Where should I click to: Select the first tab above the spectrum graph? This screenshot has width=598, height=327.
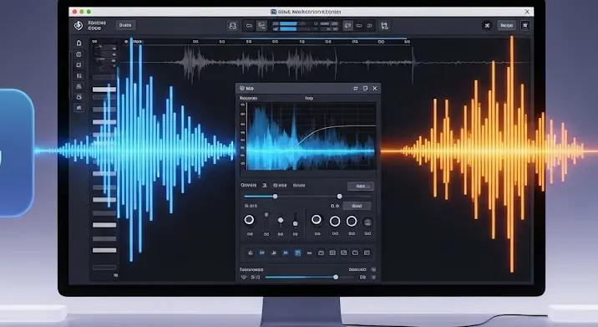pos(248,98)
